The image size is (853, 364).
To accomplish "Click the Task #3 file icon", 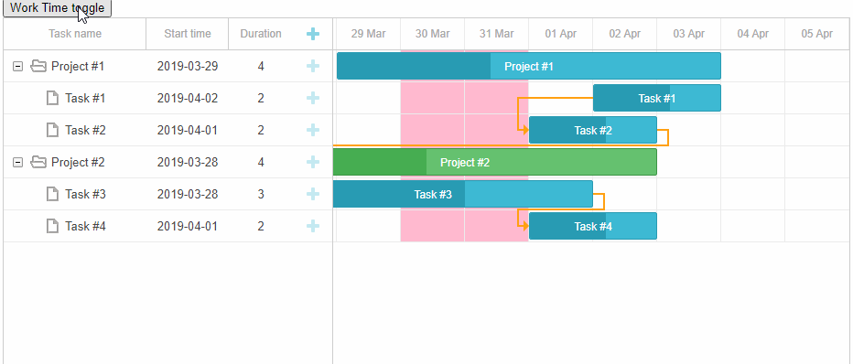I will (52, 194).
